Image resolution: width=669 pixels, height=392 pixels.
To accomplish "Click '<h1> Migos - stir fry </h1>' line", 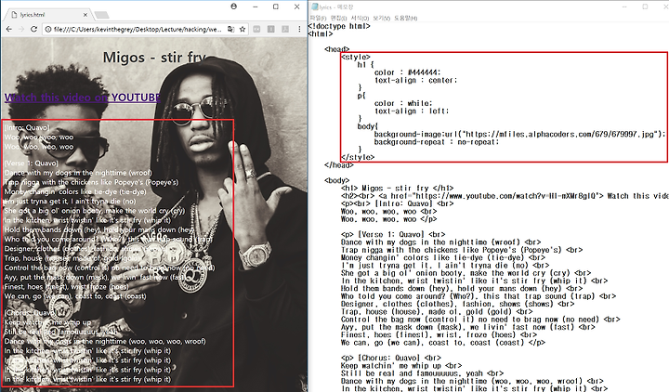I will coord(398,189).
